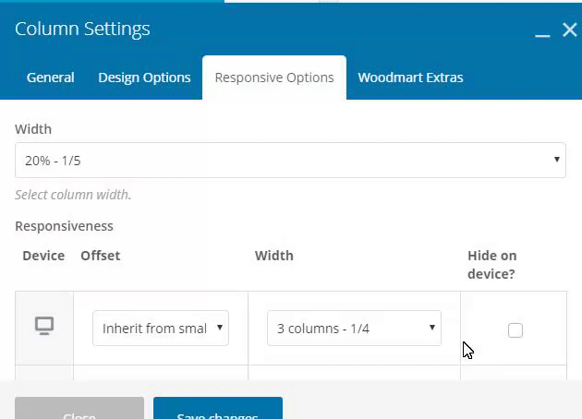The height and width of the screenshot is (419, 582).
Task: Click the Responsiveness section heading
Action: [x=64, y=226]
